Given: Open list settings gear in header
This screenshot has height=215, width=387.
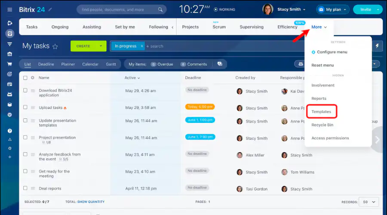Looking at the screenshot, I should point(32,78).
